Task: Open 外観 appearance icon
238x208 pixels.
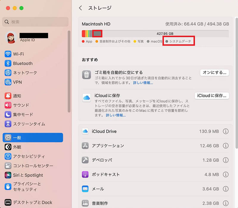Action: pyautogui.click(x=8, y=147)
